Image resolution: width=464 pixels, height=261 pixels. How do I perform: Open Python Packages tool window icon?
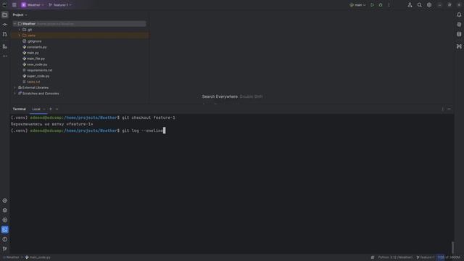5,201
